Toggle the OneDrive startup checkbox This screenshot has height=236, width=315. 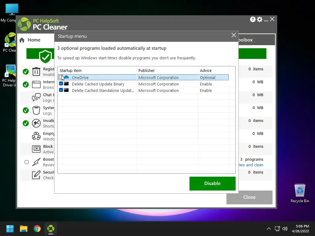click(x=61, y=77)
